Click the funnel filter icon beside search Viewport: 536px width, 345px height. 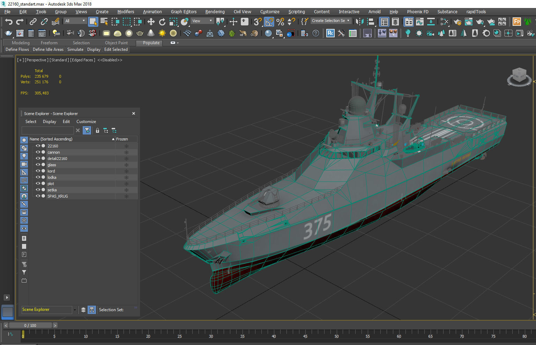[87, 130]
